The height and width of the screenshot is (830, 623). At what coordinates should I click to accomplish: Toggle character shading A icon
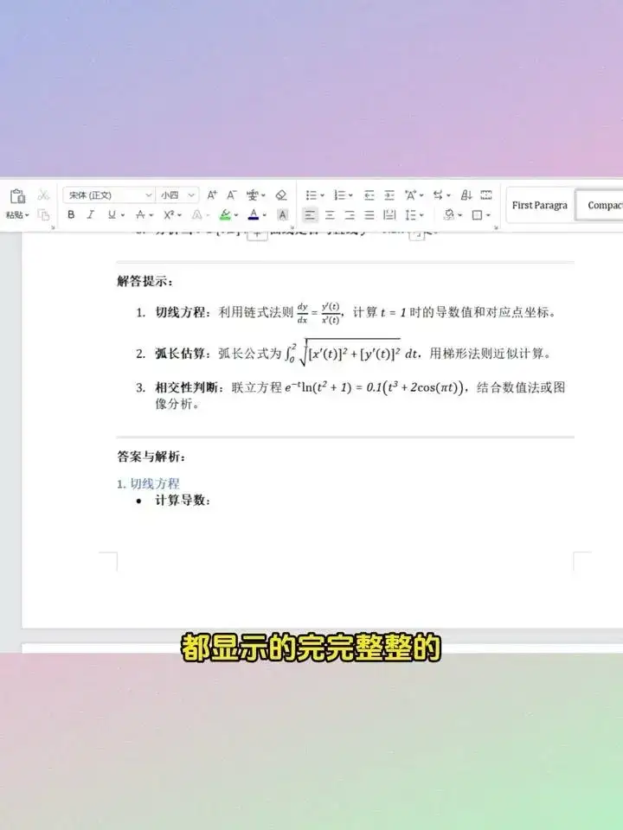pos(283,215)
